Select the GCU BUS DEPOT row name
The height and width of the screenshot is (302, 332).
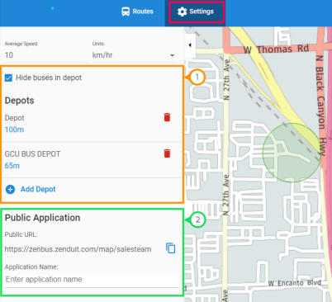[x=32, y=154]
